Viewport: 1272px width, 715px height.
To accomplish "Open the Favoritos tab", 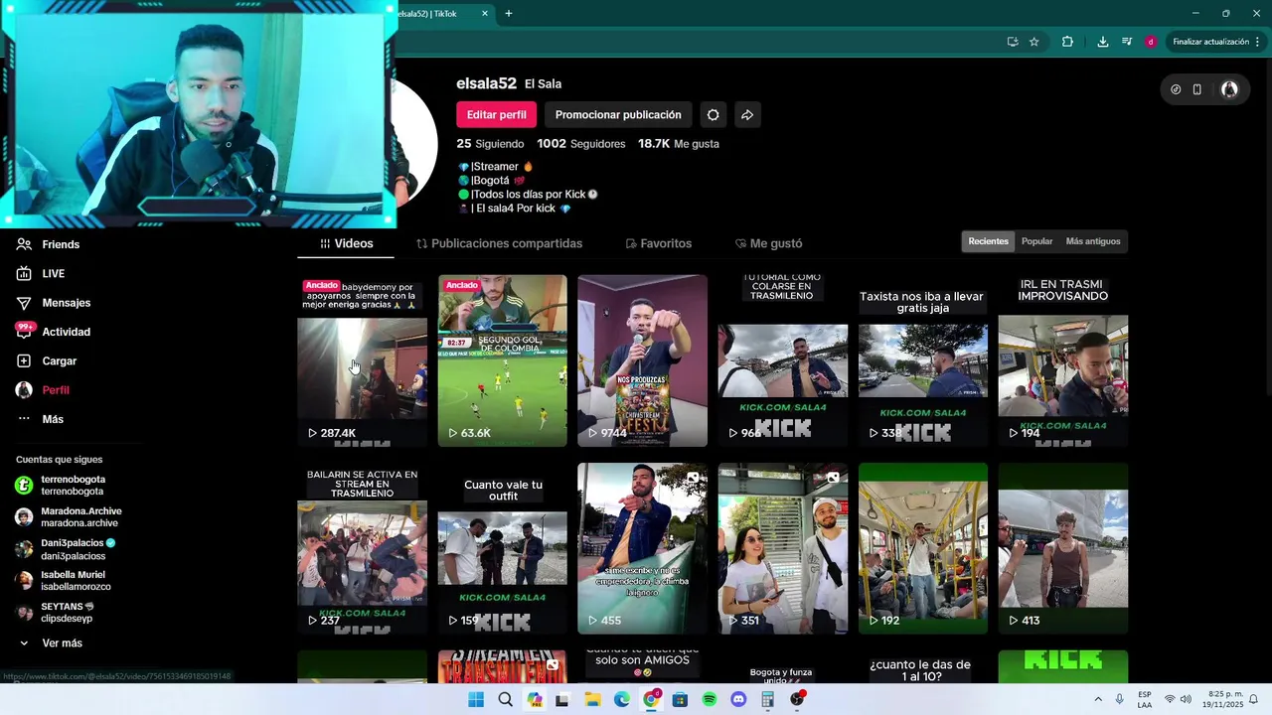I will [x=658, y=243].
